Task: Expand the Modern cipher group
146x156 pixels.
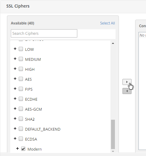Action: point(17,148)
